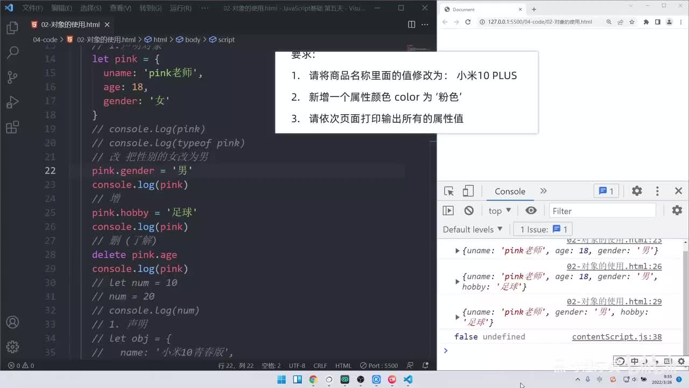Expand the console object logged from line 29
This screenshot has height=388, width=689.
click(458, 317)
